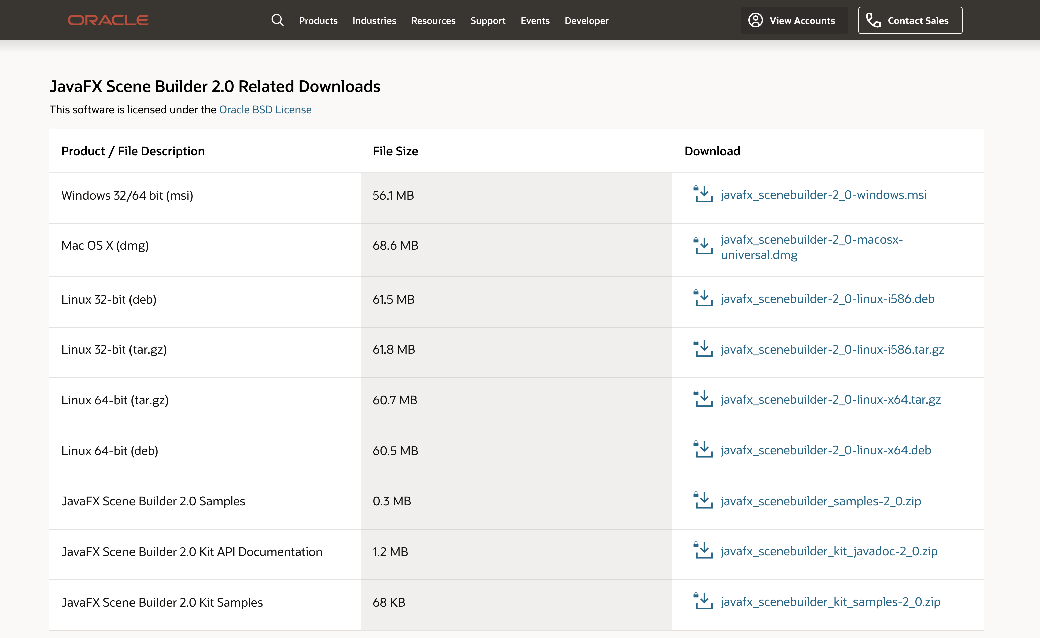This screenshot has height=638, width=1040.
Task: Select the Developer menu item
Action: [x=586, y=21]
